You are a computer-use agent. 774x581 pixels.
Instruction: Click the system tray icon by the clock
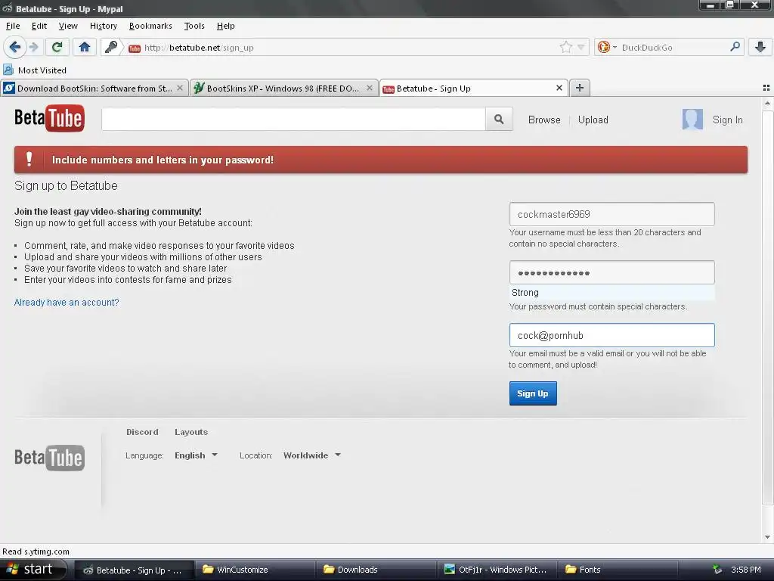click(717, 570)
